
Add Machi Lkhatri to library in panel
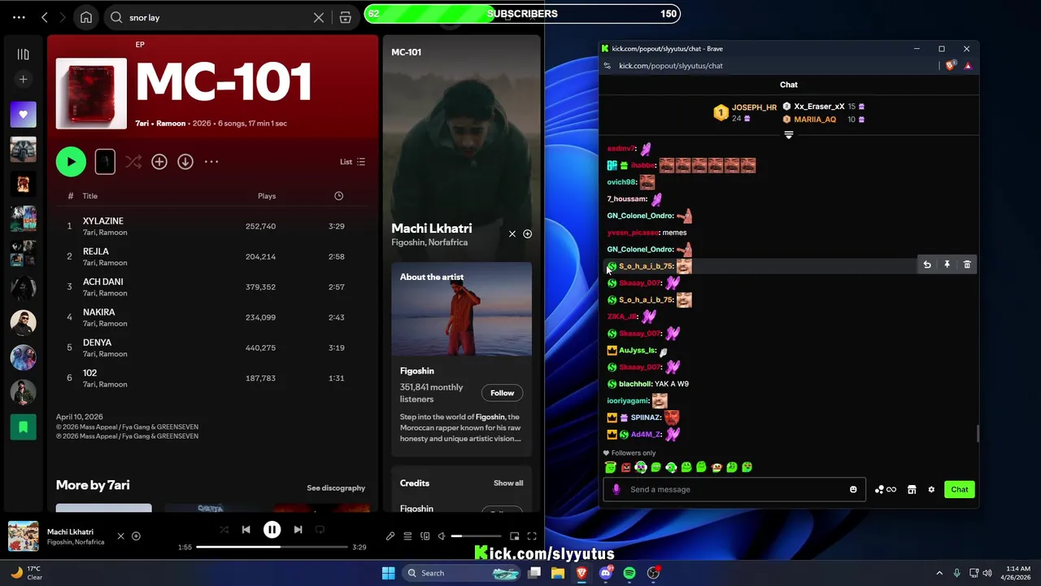pos(527,234)
